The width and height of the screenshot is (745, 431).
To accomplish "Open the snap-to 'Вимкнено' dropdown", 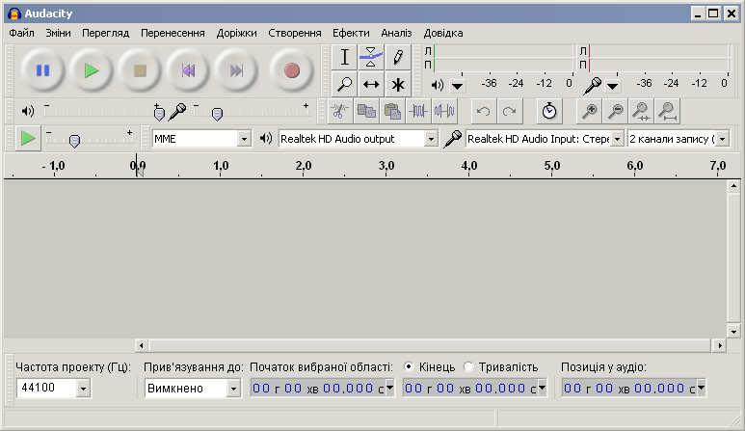I will pyautogui.click(x=233, y=389).
